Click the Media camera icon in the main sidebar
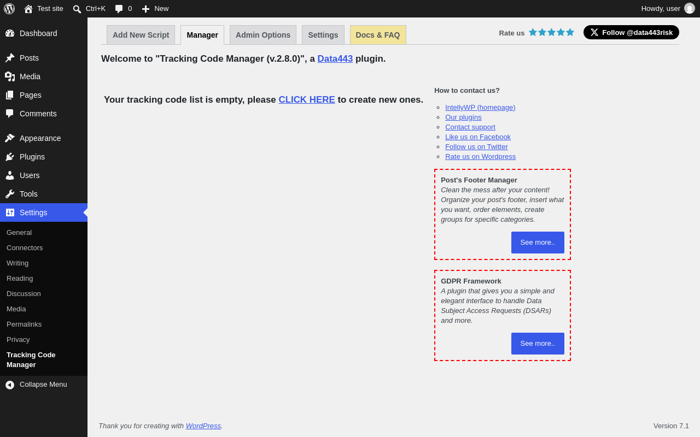This screenshot has height=437, width=700. coord(10,76)
